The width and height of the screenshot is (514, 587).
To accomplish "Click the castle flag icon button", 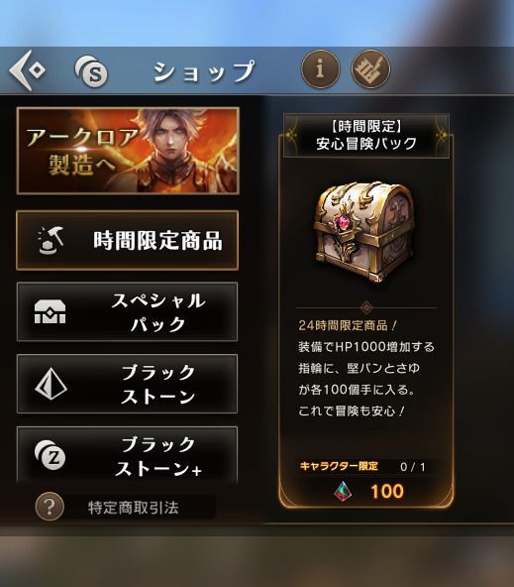I will [x=370, y=69].
